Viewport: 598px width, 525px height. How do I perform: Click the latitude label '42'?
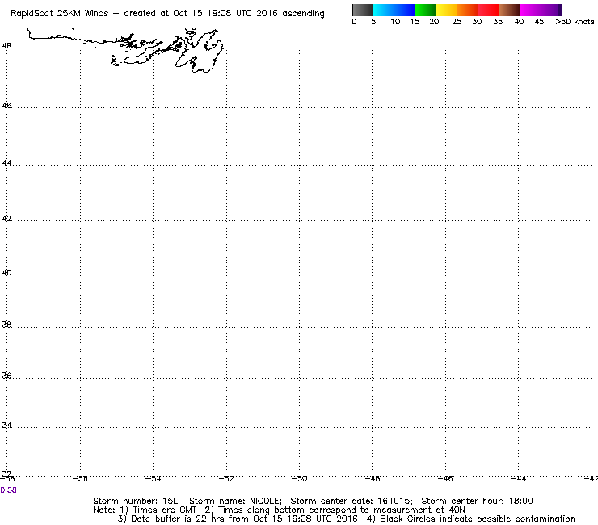(6, 218)
